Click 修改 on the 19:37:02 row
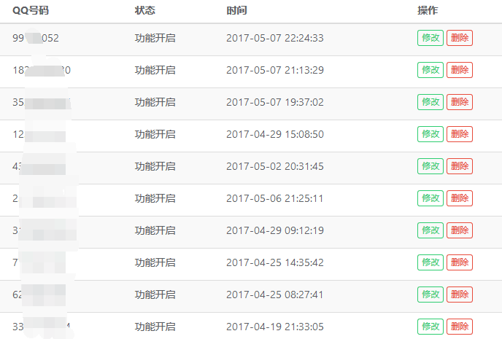 click(x=430, y=102)
